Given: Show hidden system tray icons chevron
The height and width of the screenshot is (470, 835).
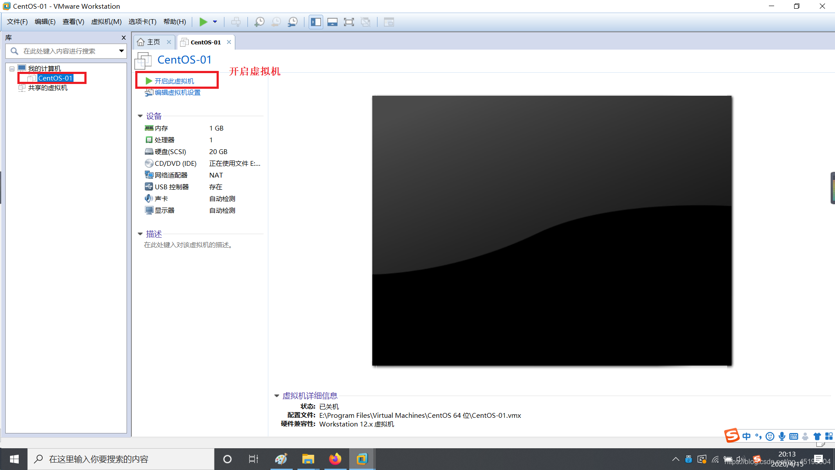Looking at the screenshot, I should click(x=675, y=459).
